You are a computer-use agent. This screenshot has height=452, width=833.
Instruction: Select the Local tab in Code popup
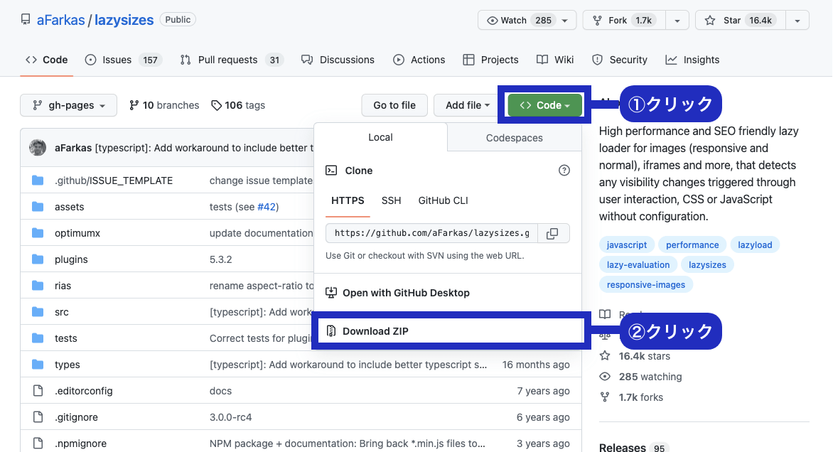[x=380, y=137]
